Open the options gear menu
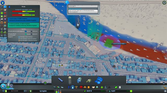This screenshot has height=93, width=167. tap(164, 3)
